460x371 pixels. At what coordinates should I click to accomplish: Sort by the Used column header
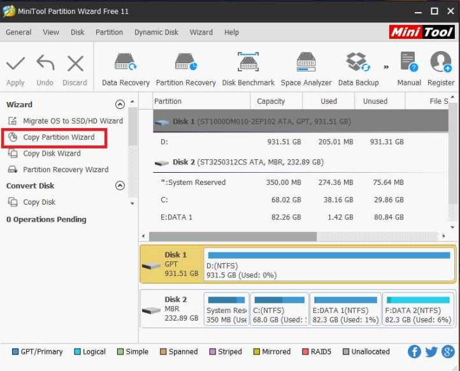tap(329, 101)
